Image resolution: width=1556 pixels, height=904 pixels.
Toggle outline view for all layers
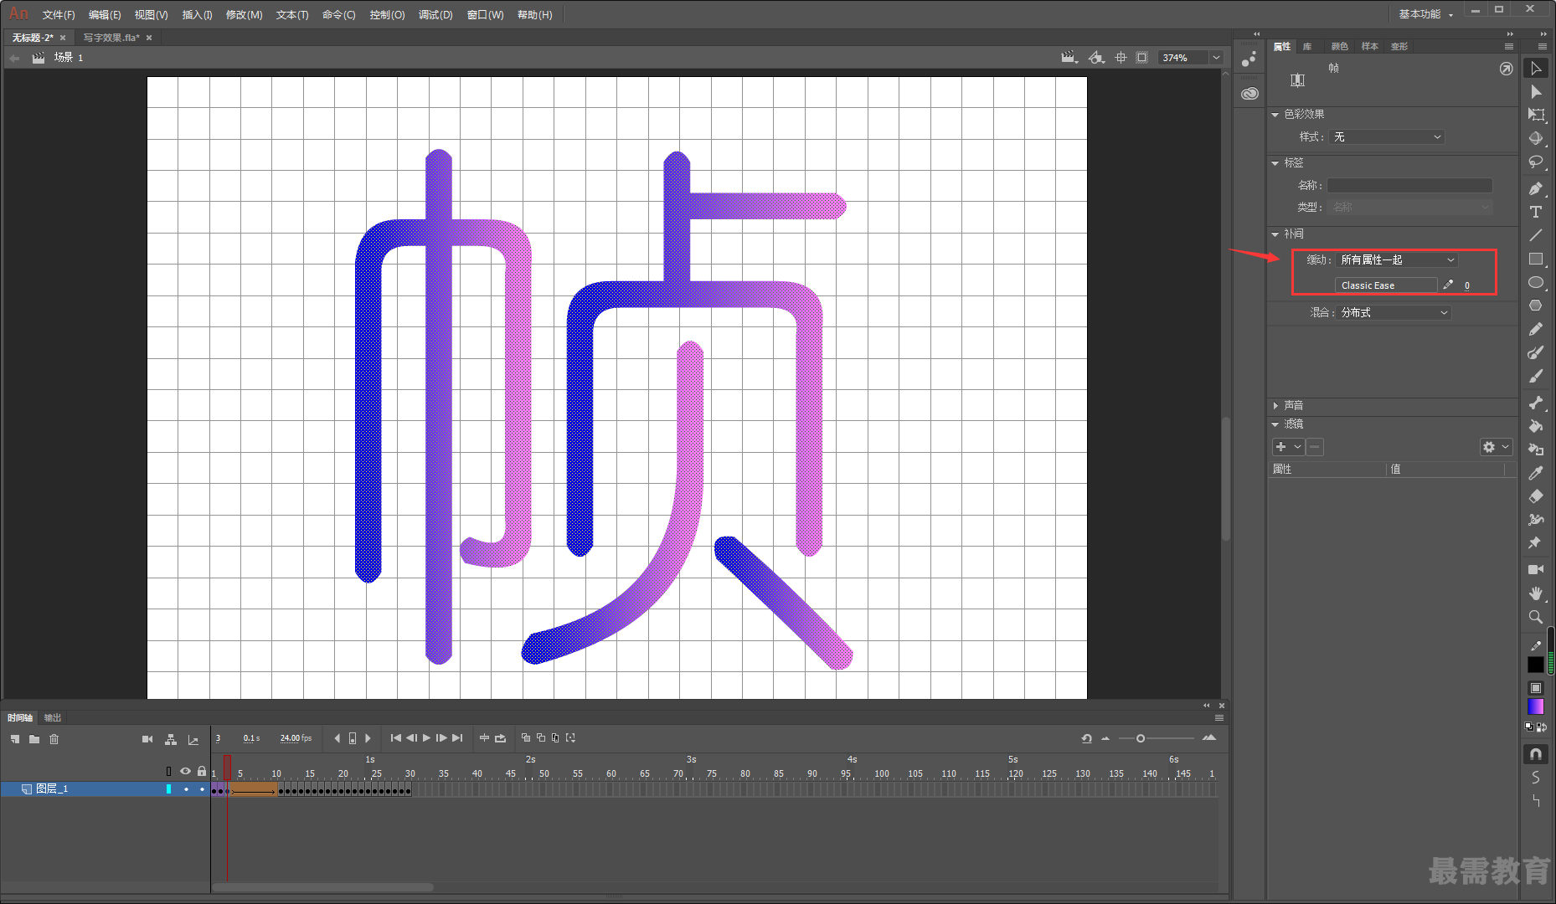[168, 771]
